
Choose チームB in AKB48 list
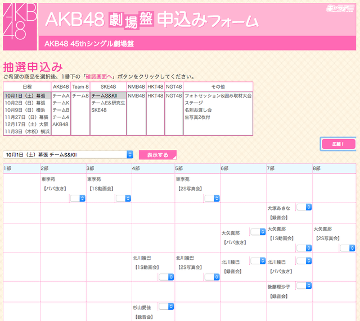(61, 110)
